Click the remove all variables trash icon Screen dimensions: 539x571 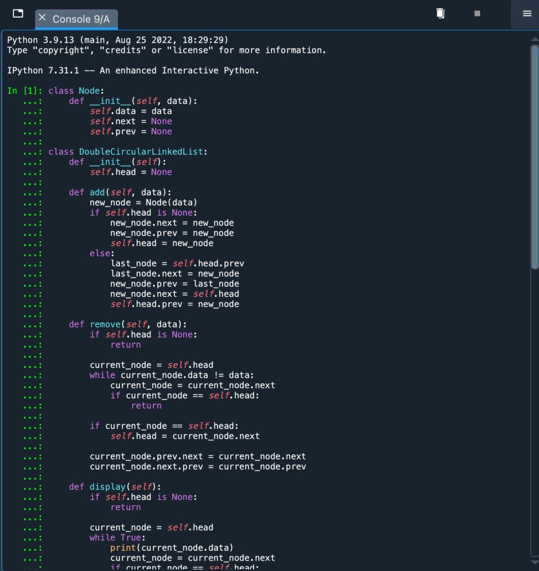(x=441, y=13)
